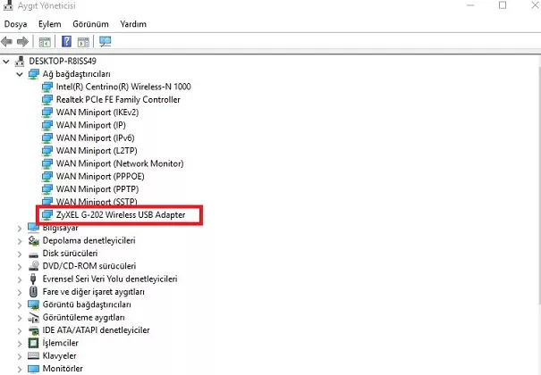The width and height of the screenshot is (541, 375).
Task: Click the Back arrow toolbar icon
Action: pos(7,42)
